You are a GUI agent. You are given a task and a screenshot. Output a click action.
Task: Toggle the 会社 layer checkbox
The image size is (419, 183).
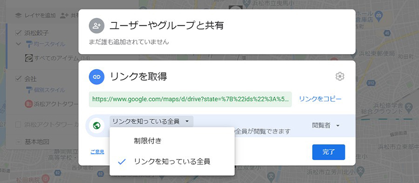pyautogui.click(x=19, y=79)
